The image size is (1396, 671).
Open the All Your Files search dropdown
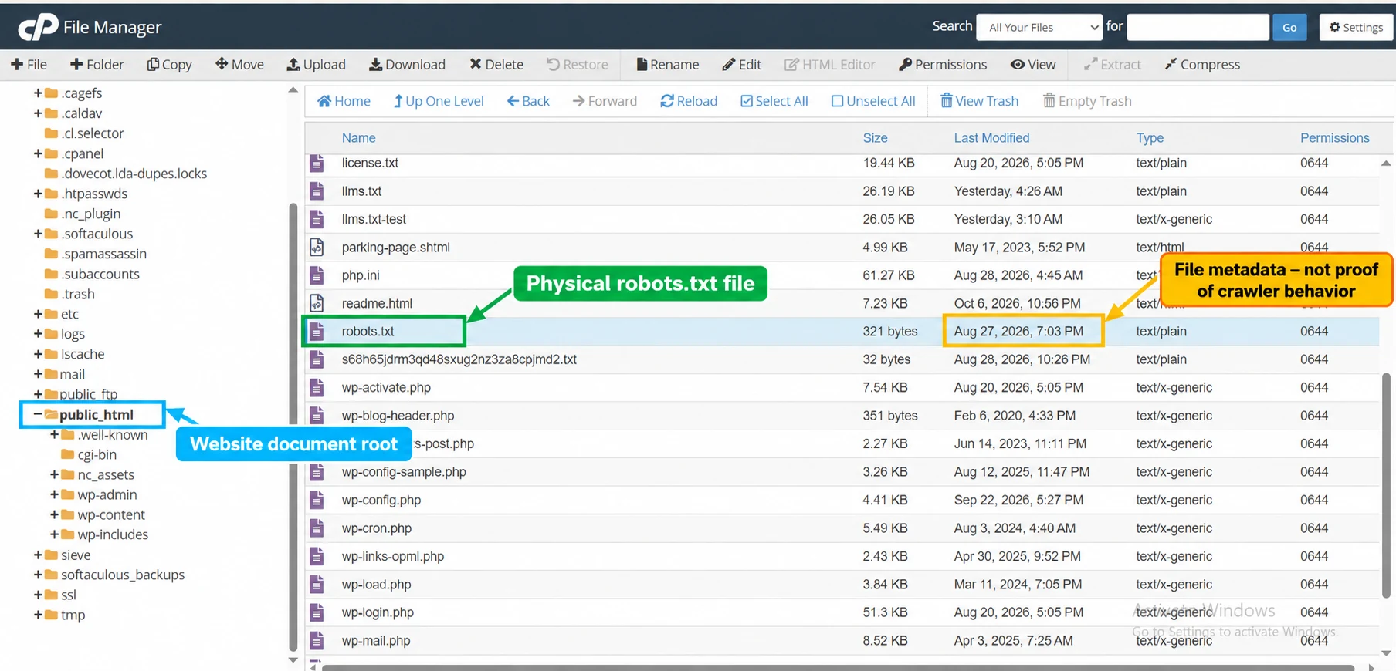point(1039,27)
